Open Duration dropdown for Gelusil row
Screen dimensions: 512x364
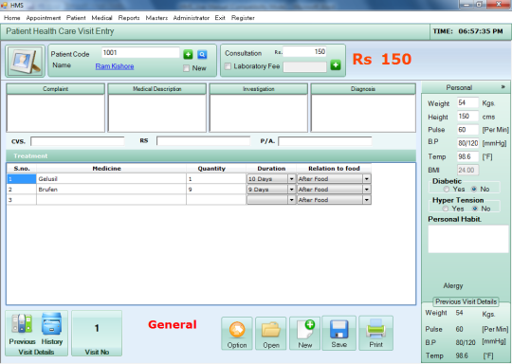292,179
